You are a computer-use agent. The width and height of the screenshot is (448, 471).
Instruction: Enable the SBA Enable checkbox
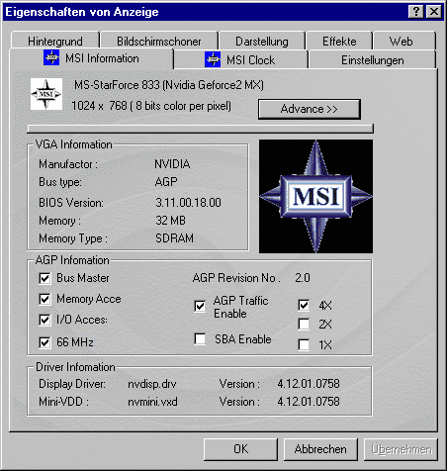pyautogui.click(x=200, y=338)
